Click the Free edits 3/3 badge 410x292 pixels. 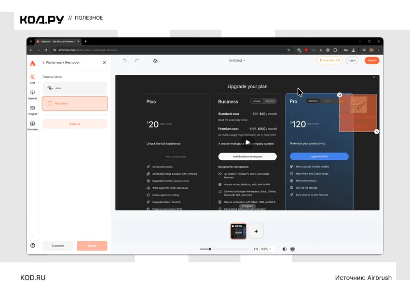coord(330,60)
